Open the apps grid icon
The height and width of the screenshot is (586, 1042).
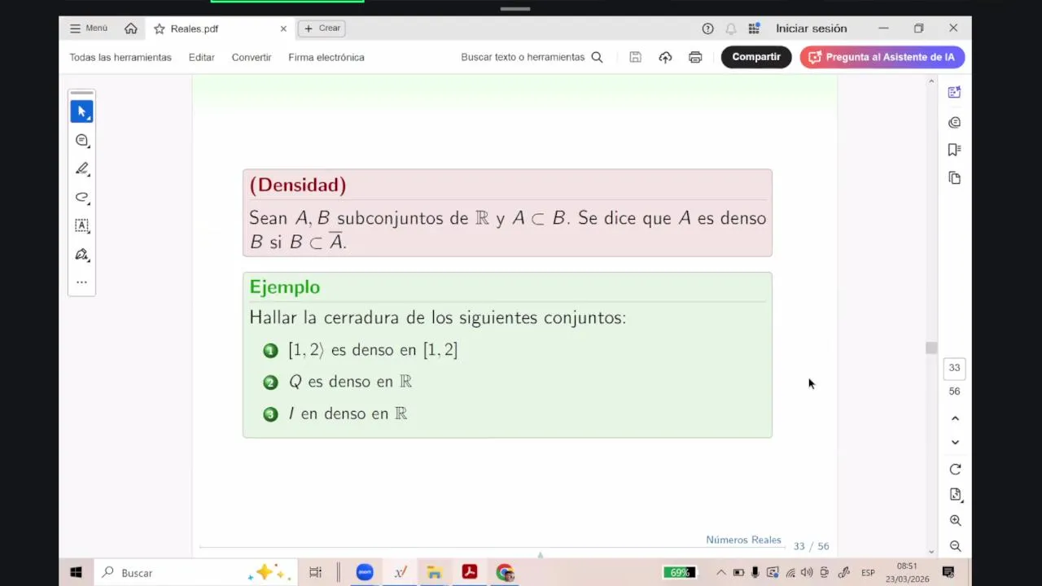[755, 28]
